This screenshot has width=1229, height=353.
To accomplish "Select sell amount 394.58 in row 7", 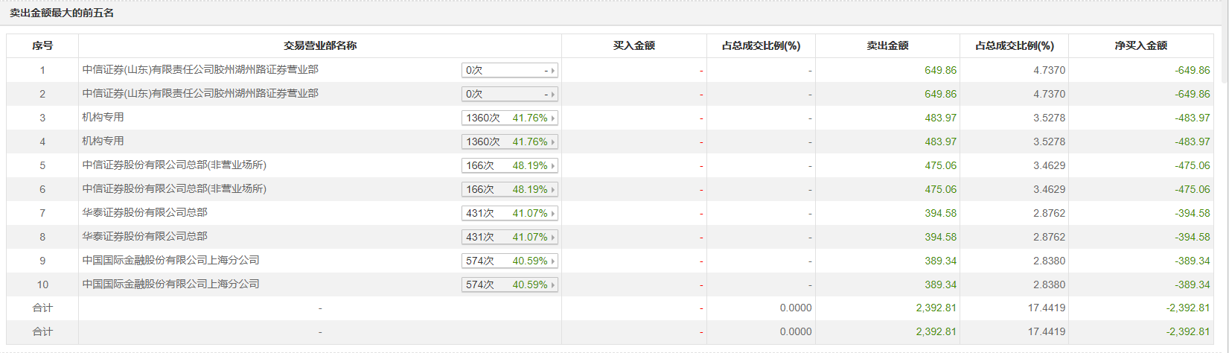I will (x=941, y=213).
